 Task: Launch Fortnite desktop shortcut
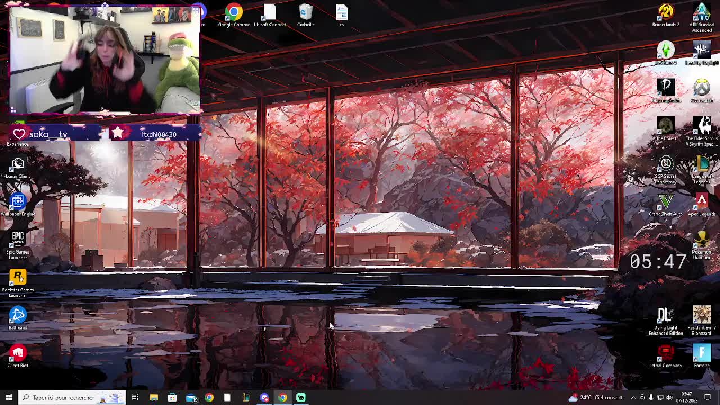click(701, 356)
